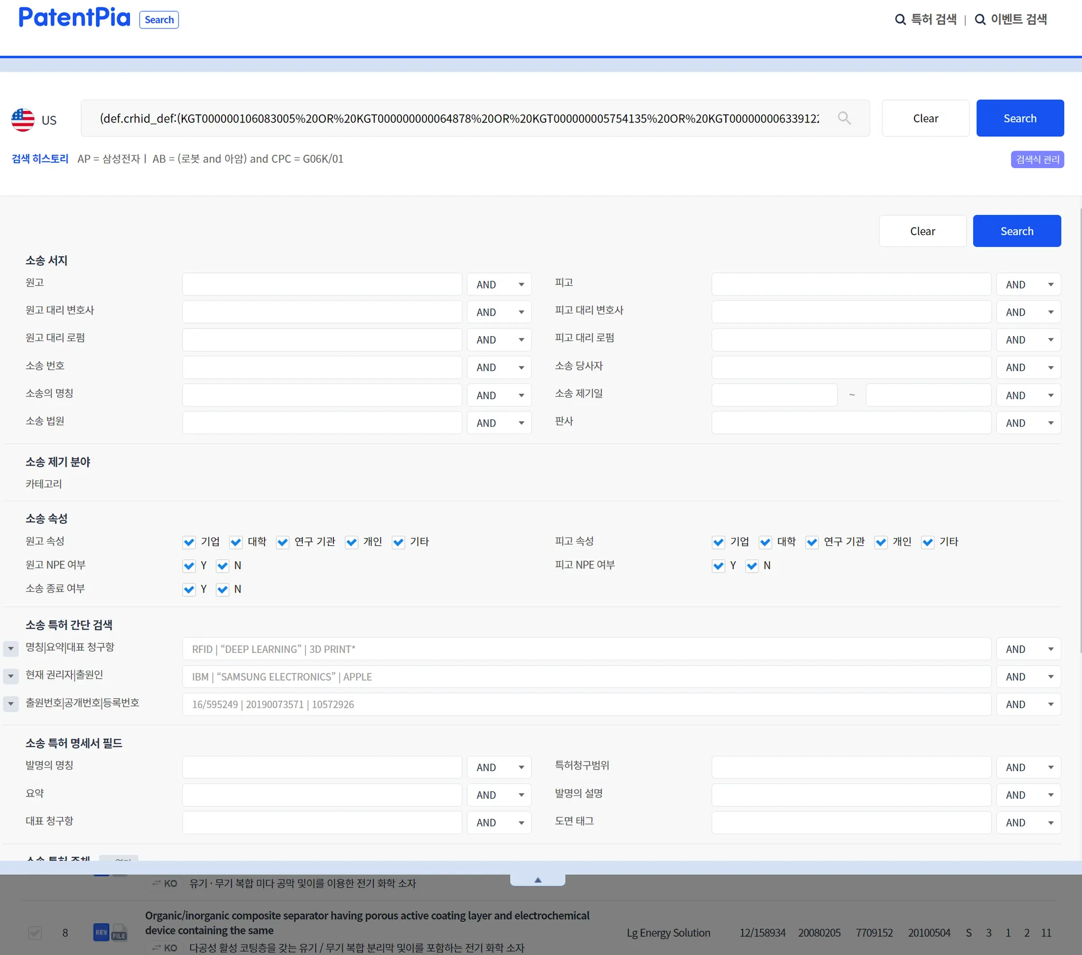Expand the 명칭|요약|대표 청구항 field selector arrow
Screen dimensions: 1082x955
coord(11,648)
